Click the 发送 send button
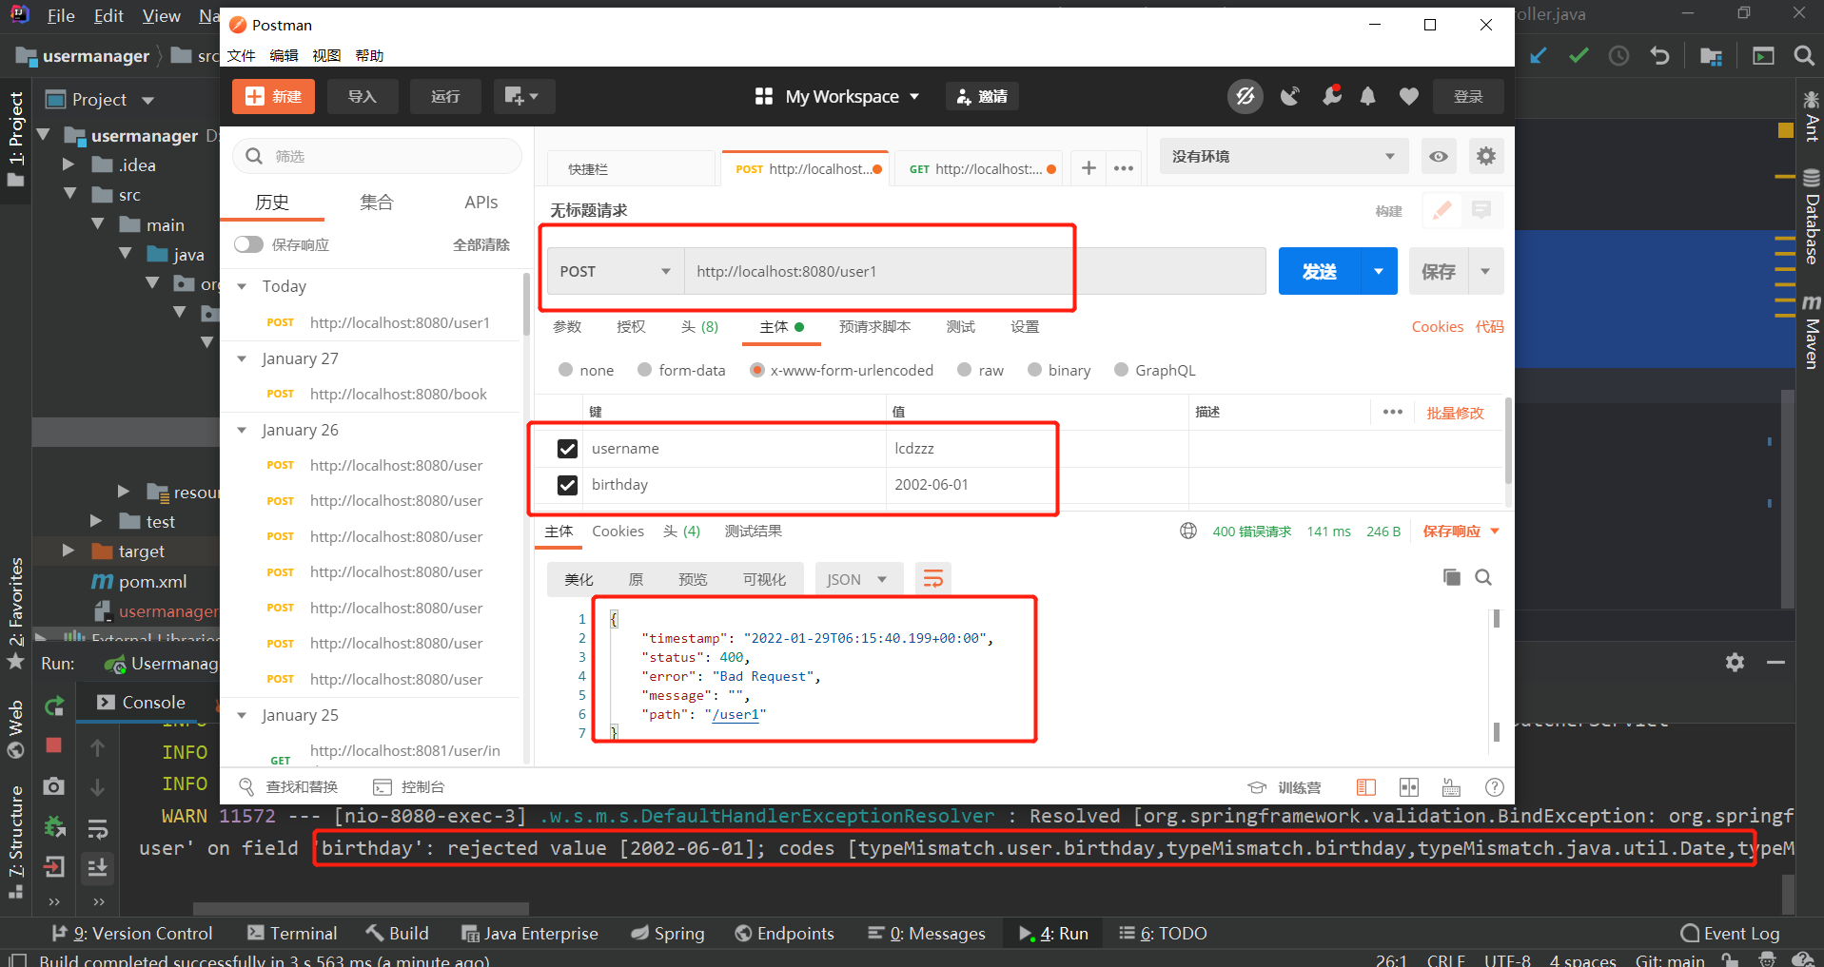This screenshot has width=1824, height=967. (x=1319, y=271)
